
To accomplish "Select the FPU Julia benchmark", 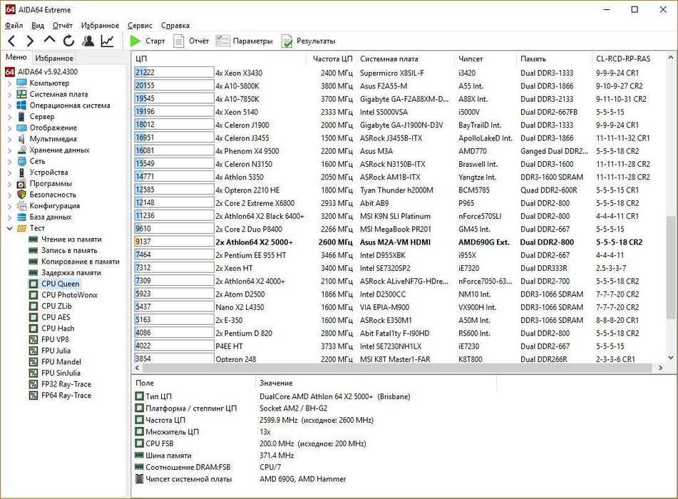I will point(50,351).
